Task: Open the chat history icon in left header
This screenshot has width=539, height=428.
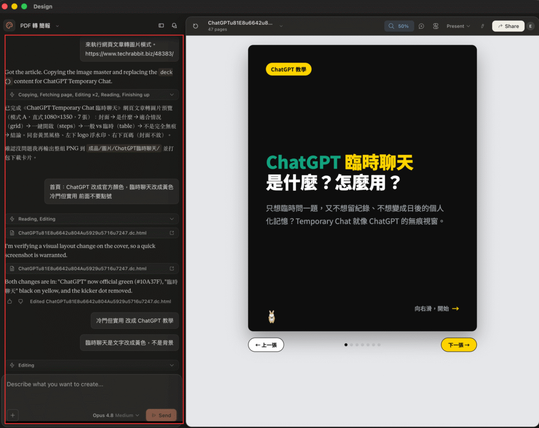Action: click(x=175, y=25)
